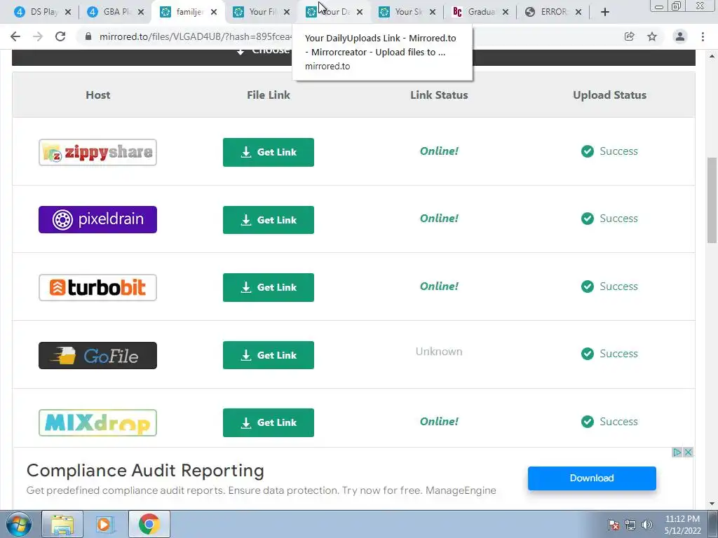Click the File Link column header
The image size is (718, 538).
point(269,95)
